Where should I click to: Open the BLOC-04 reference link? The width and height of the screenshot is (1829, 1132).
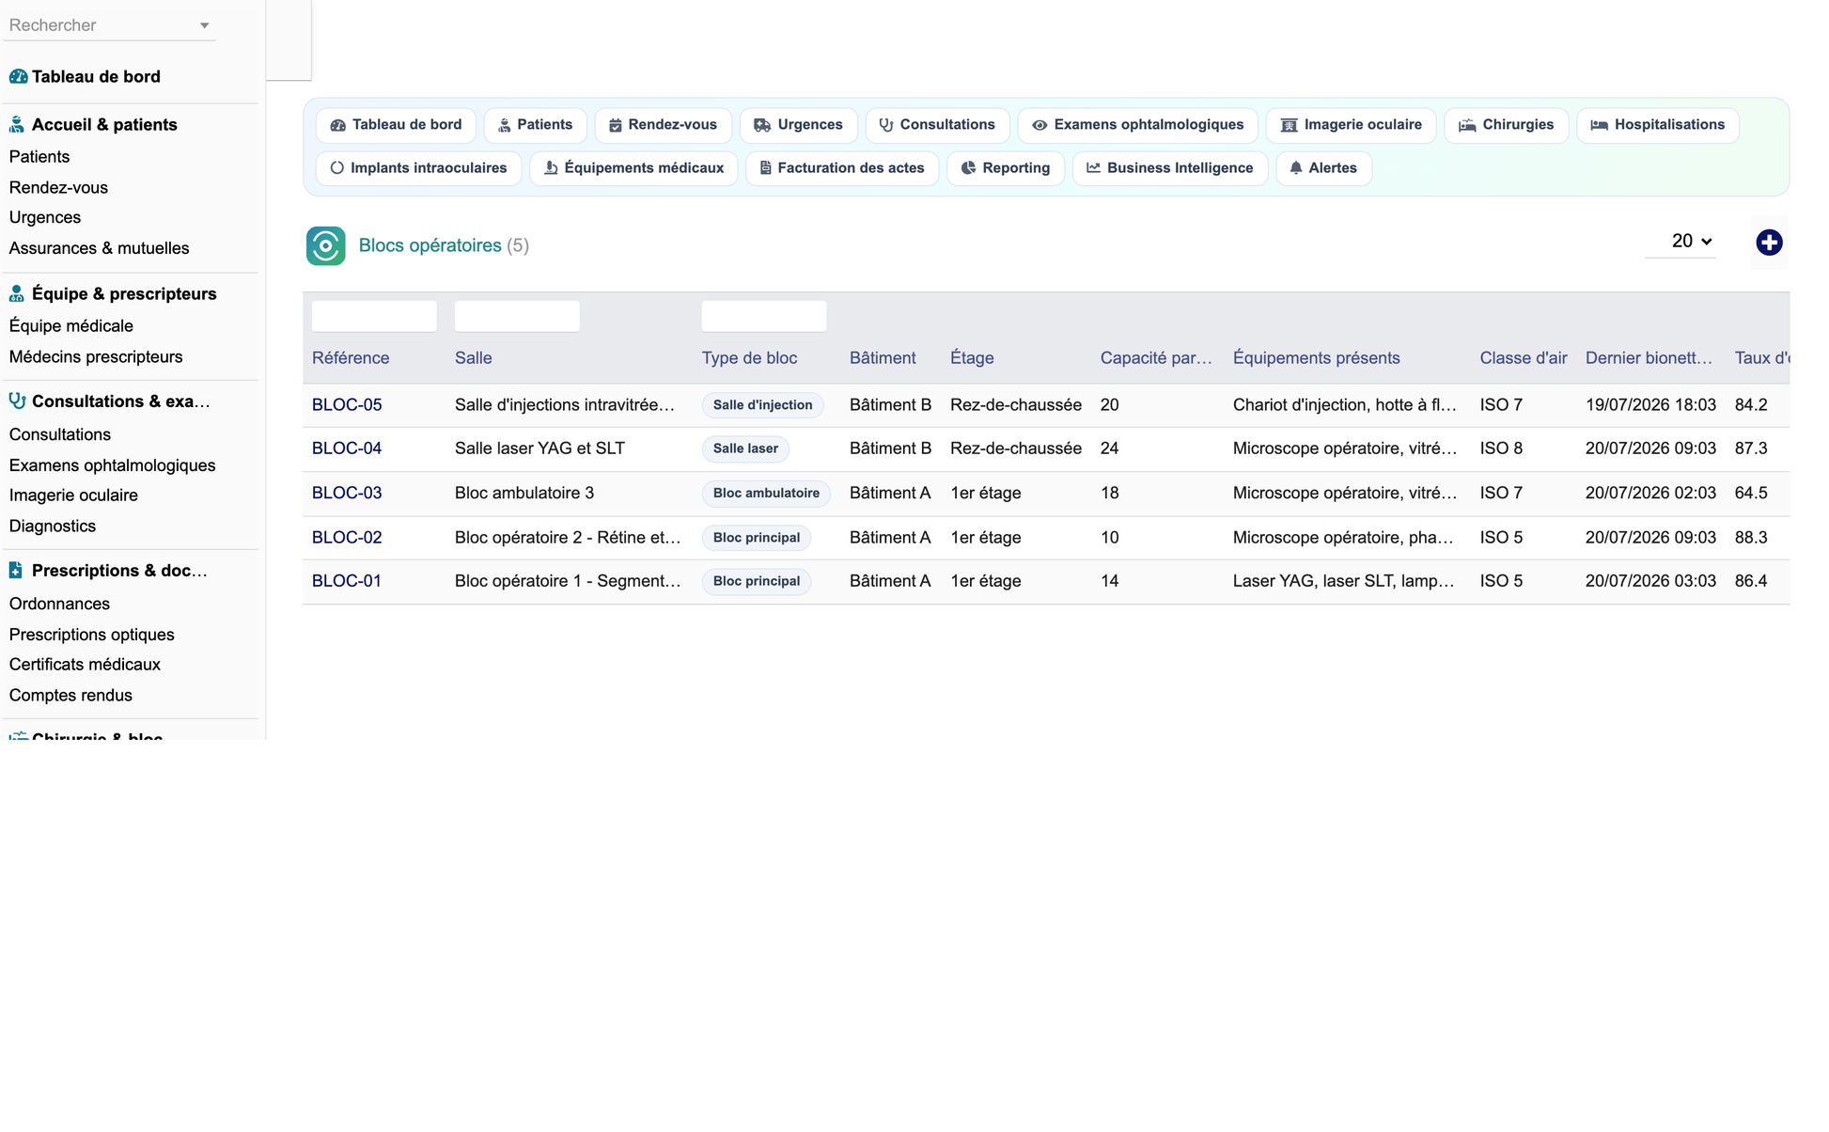click(347, 448)
